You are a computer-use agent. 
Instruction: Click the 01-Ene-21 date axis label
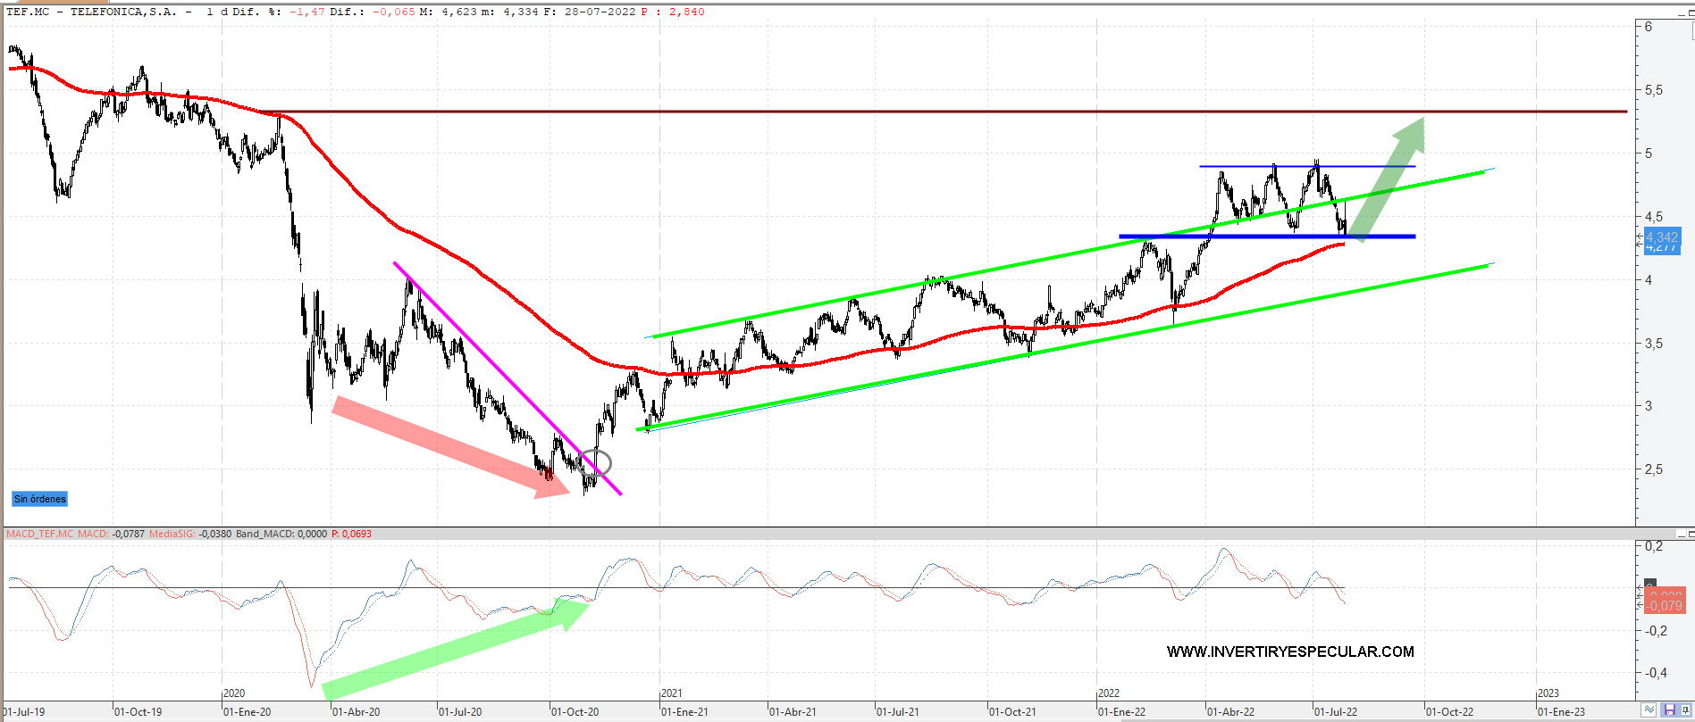(x=685, y=712)
